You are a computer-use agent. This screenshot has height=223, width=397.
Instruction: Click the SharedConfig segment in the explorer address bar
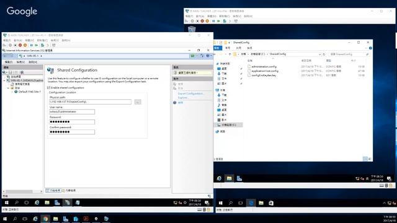coord(277,54)
